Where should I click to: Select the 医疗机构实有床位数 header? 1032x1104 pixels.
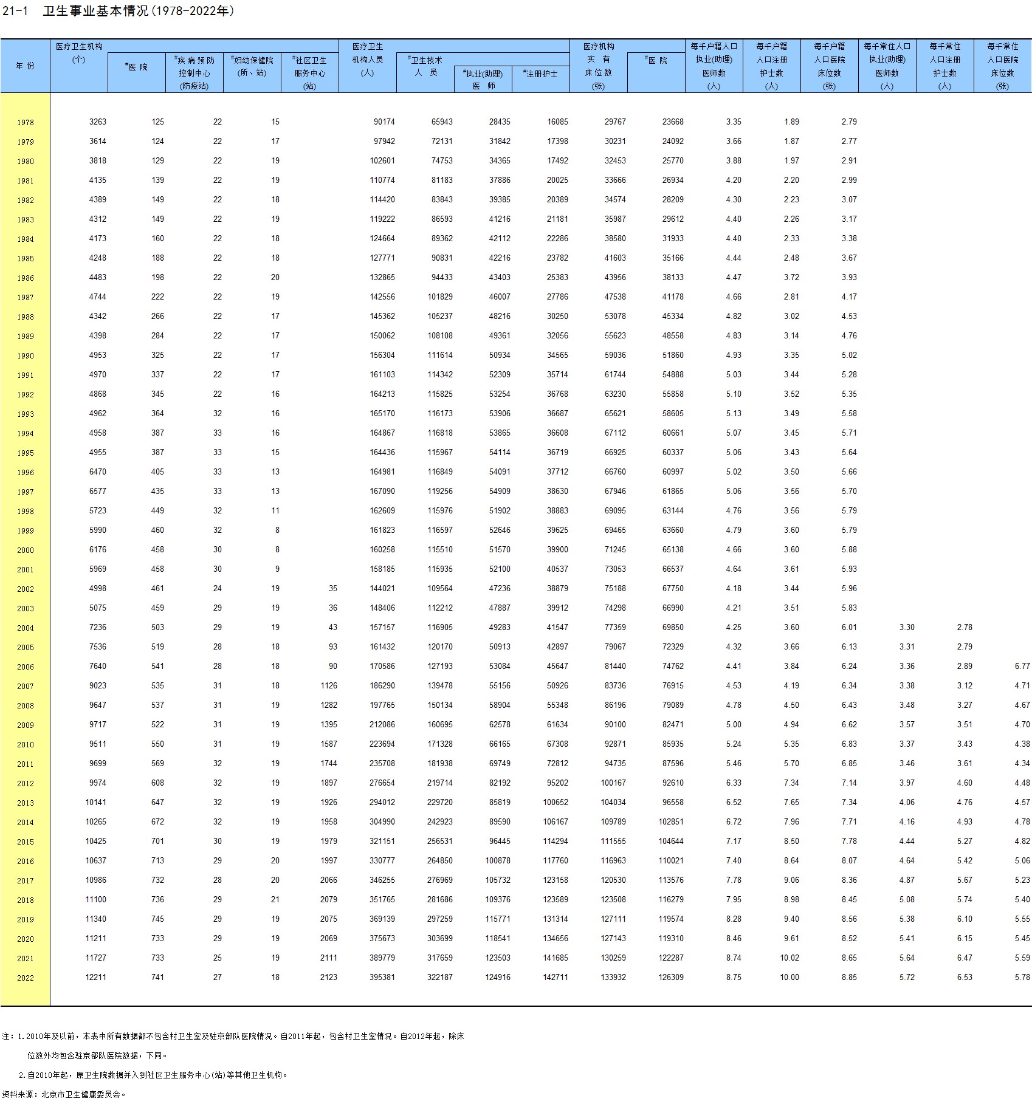599,66
